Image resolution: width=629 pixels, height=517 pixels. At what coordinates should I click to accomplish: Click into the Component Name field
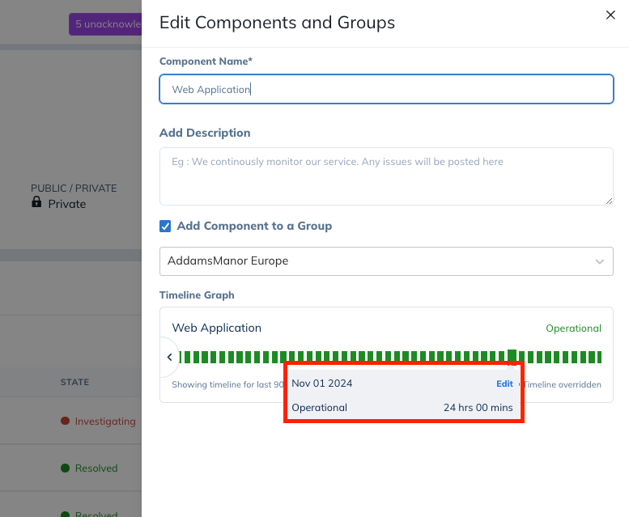point(385,90)
